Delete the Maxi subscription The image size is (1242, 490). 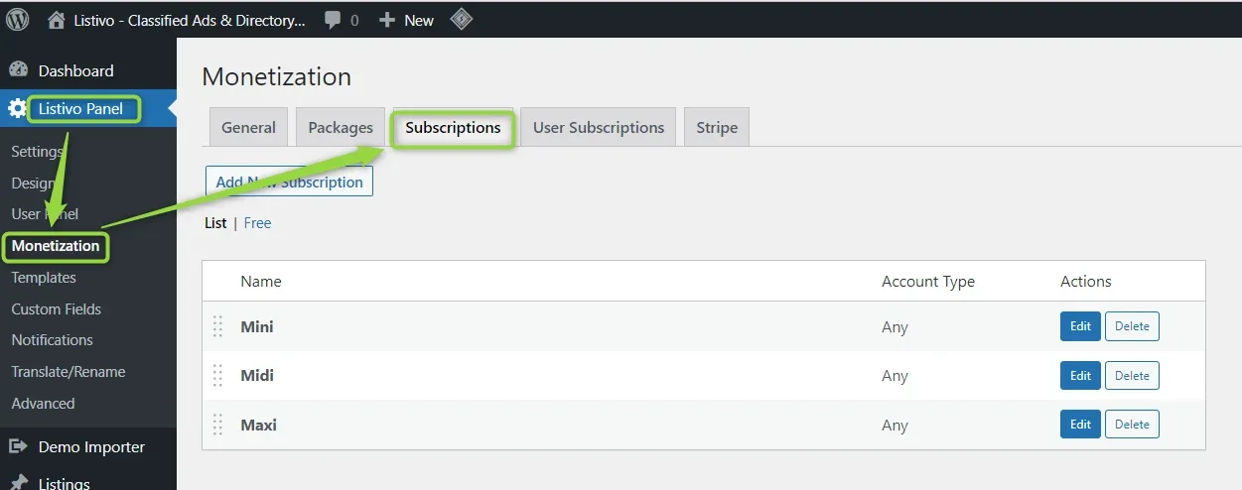coord(1132,425)
